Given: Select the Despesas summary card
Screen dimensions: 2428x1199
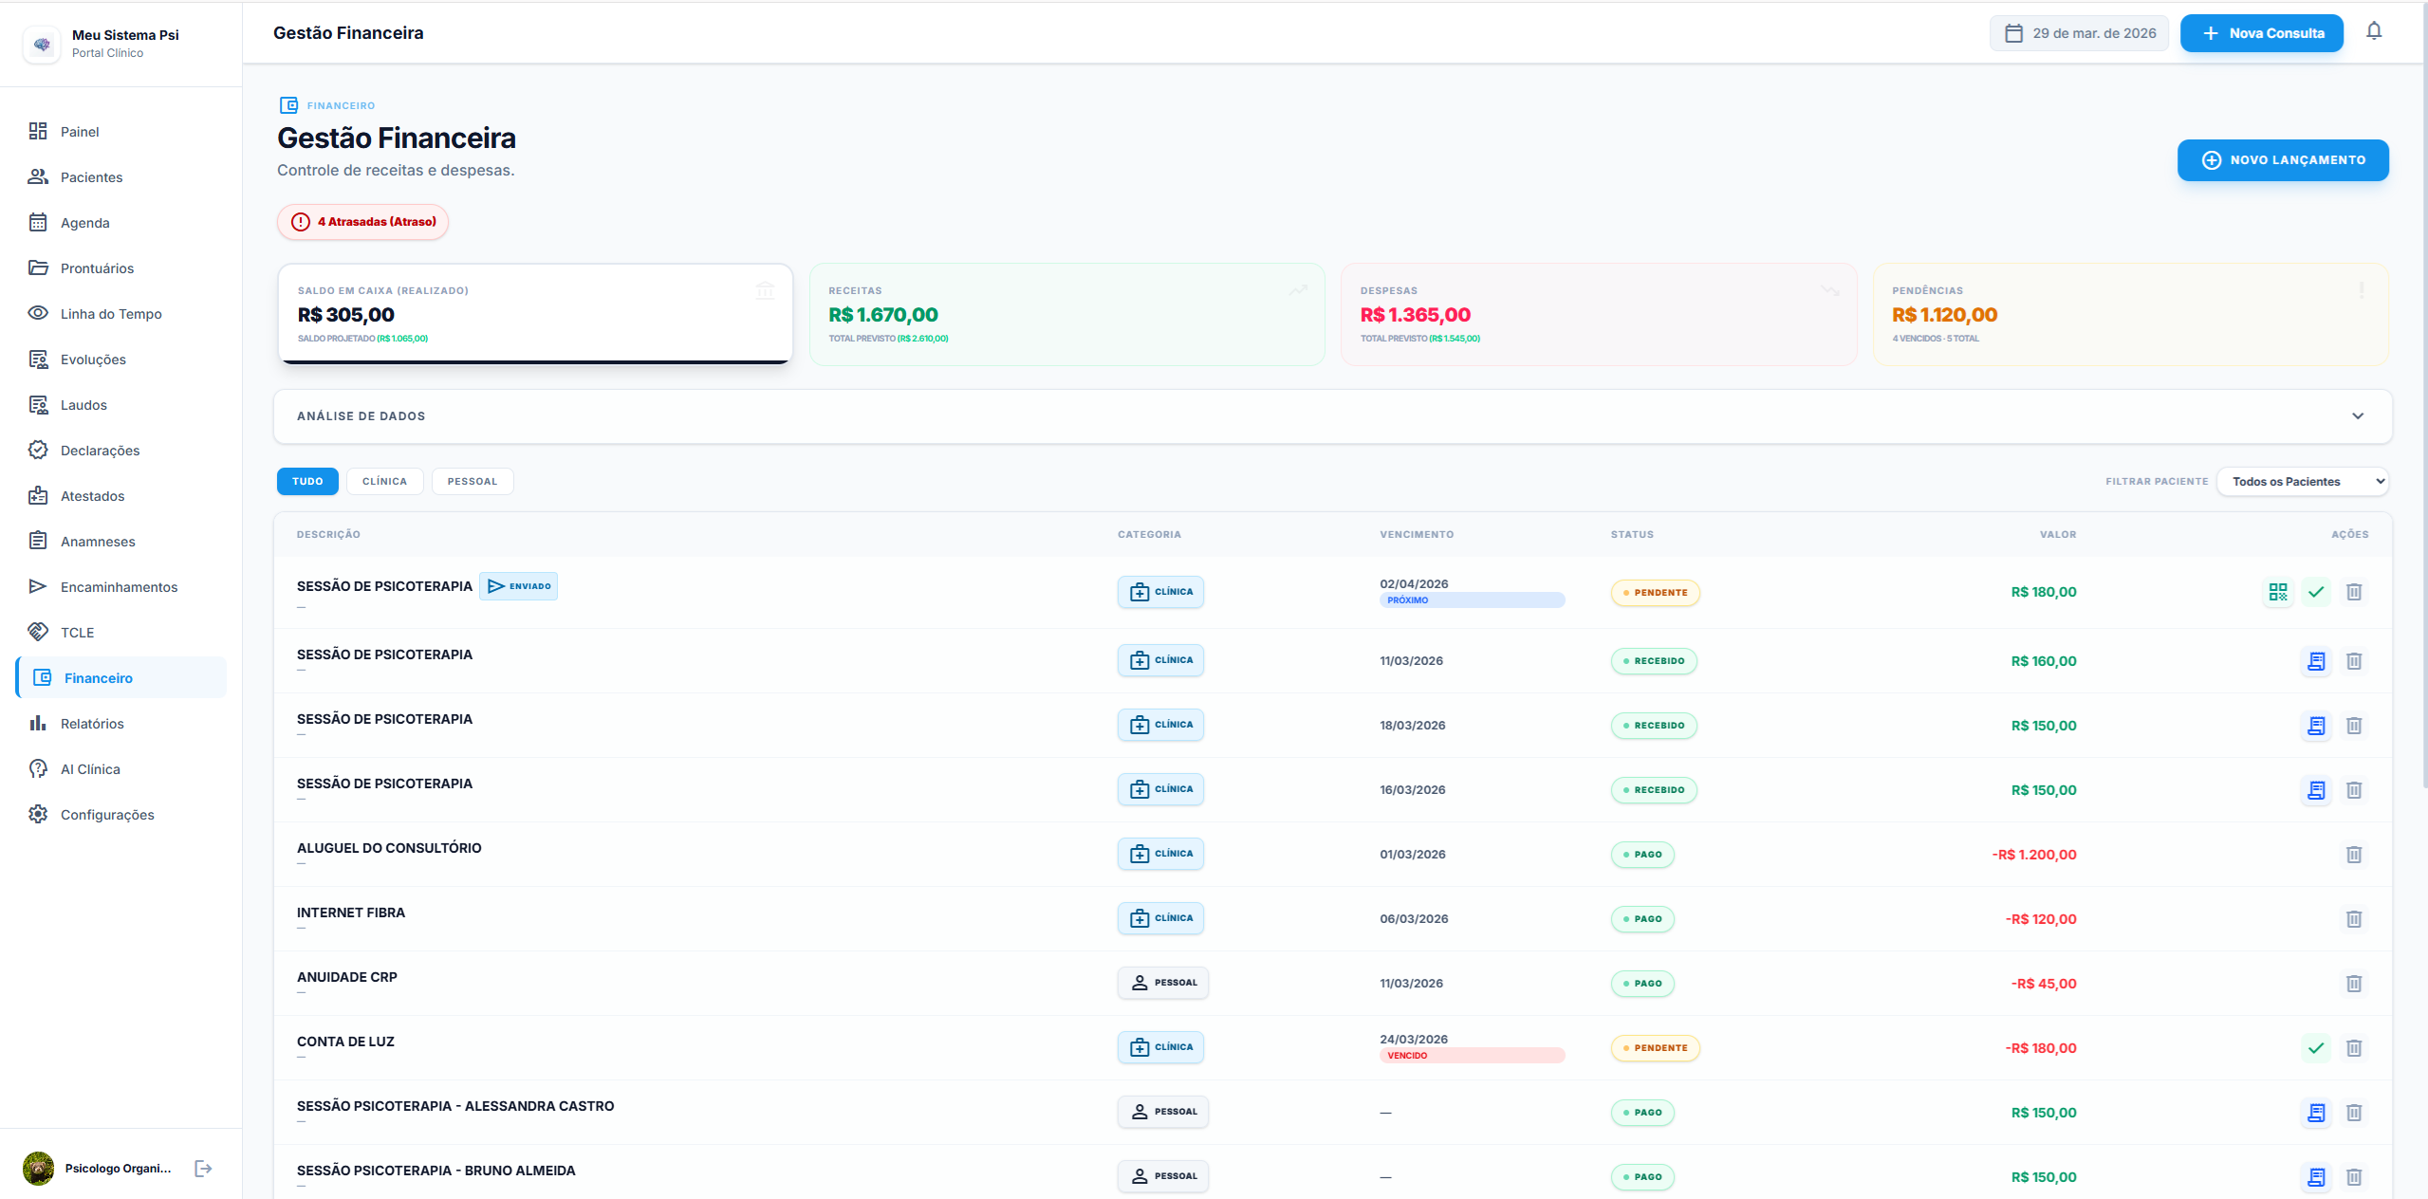Looking at the screenshot, I should click(1598, 314).
